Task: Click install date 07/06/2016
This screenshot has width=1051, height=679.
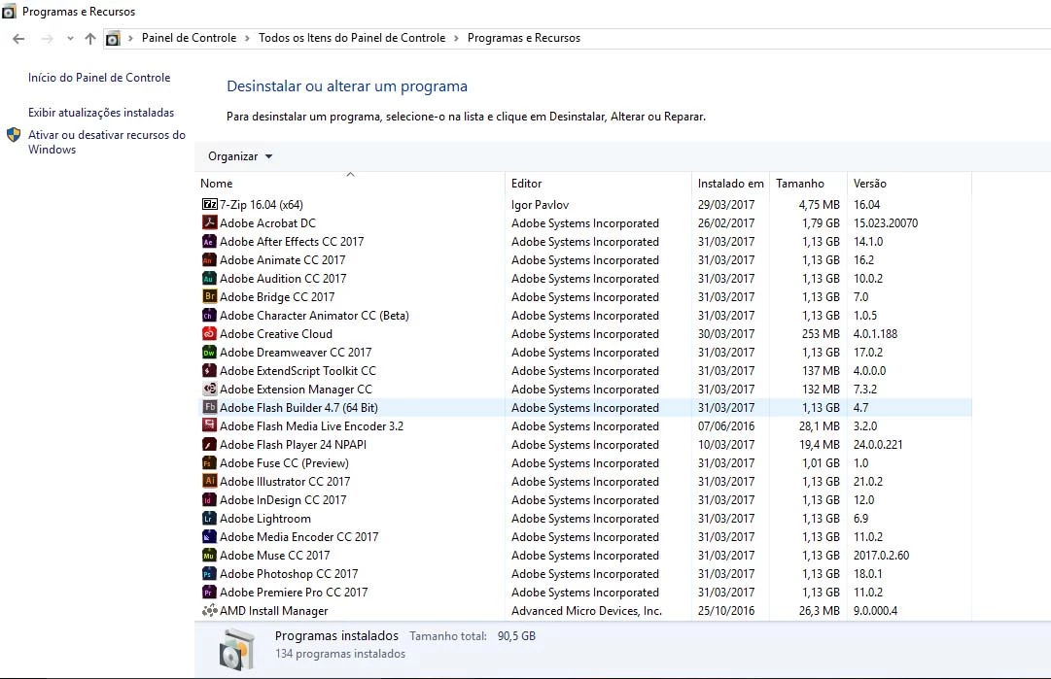Action: pyautogui.click(x=726, y=425)
